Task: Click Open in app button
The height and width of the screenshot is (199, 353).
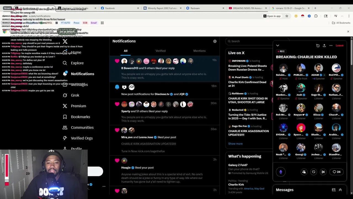Action: click(x=272, y=16)
